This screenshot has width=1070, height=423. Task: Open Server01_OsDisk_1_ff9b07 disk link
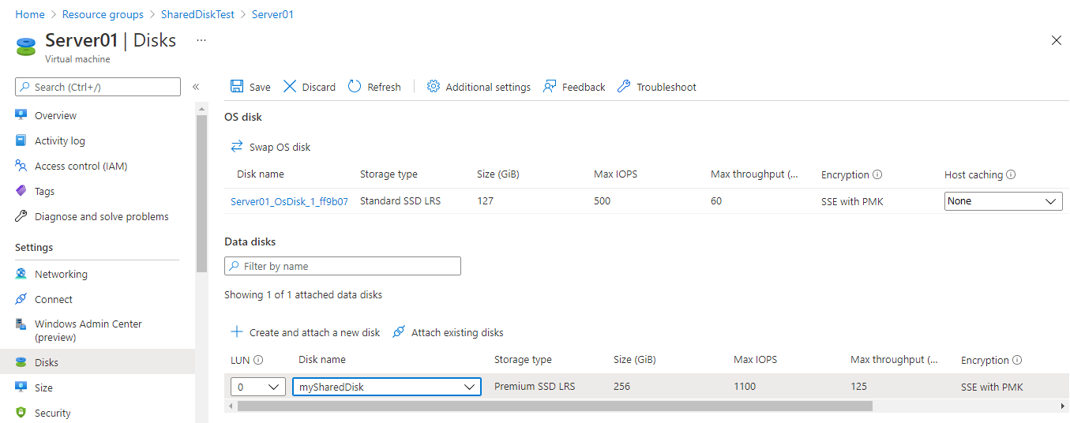[x=289, y=201]
